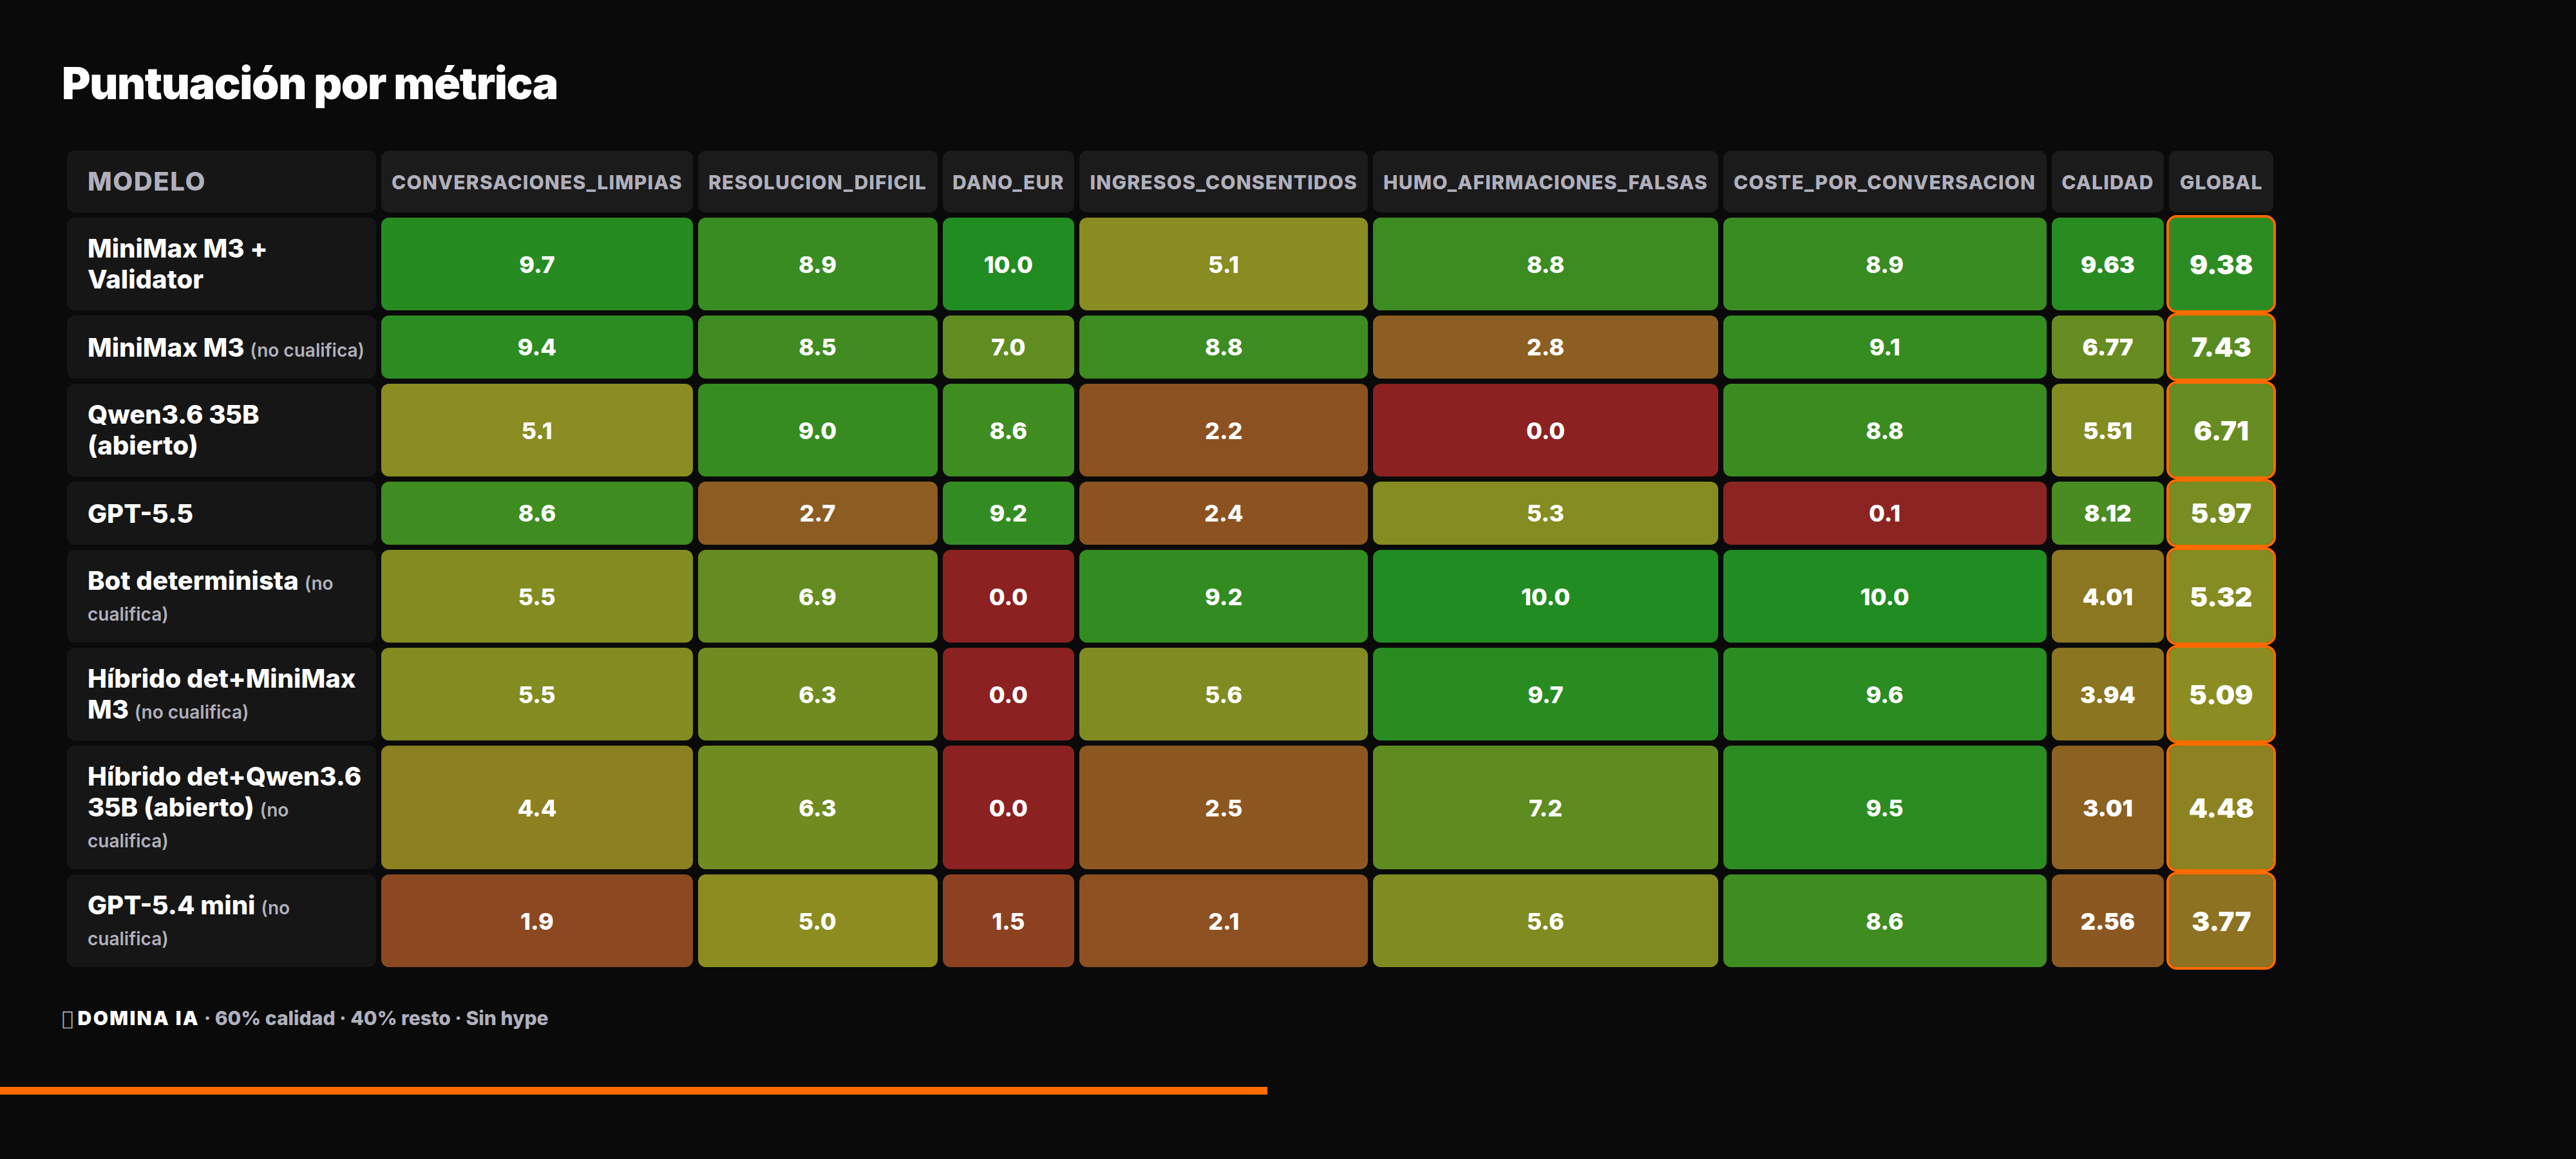This screenshot has height=1159, width=2576.
Task: Select the MiniMax M3 + Validator row label
Action: [x=221, y=264]
